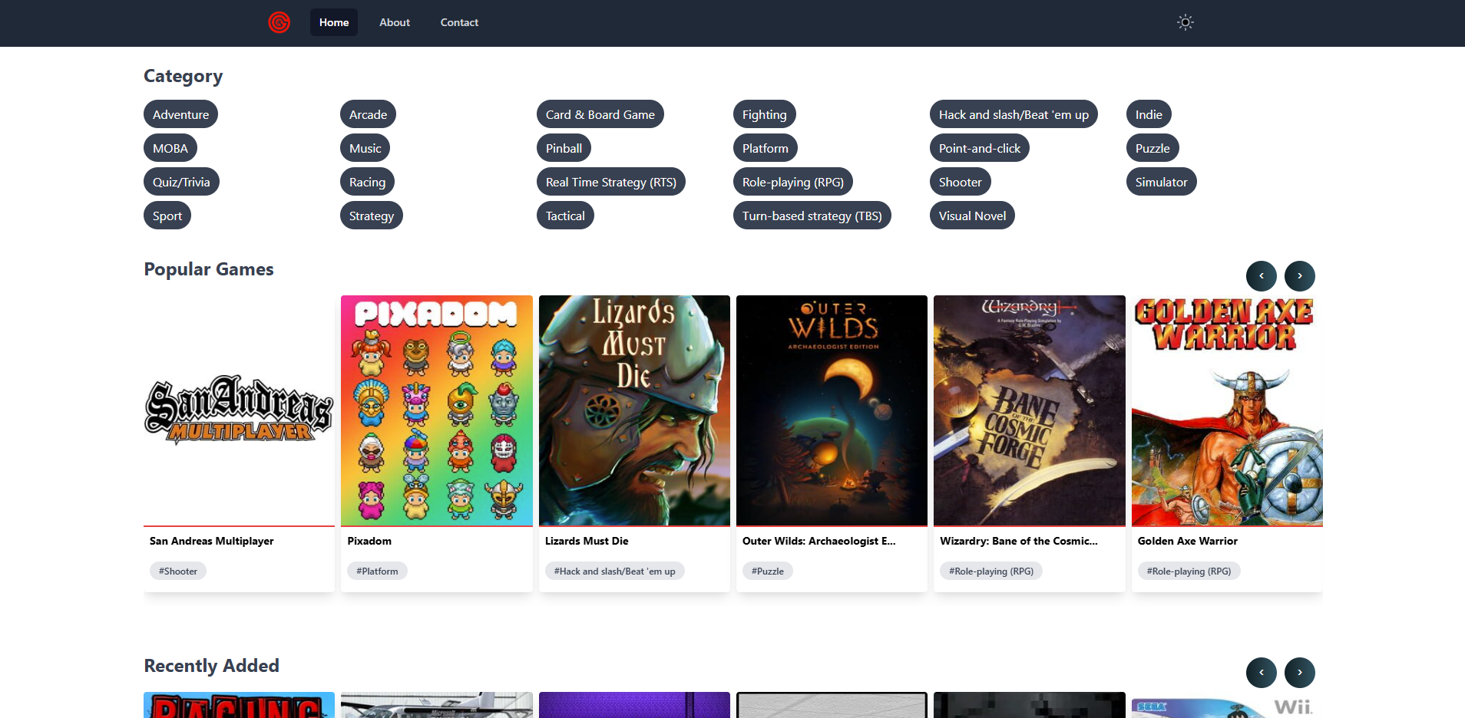Click #Hack and slash/Beat 'em up tag
The width and height of the screenshot is (1465, 718).
pos(615,571)
